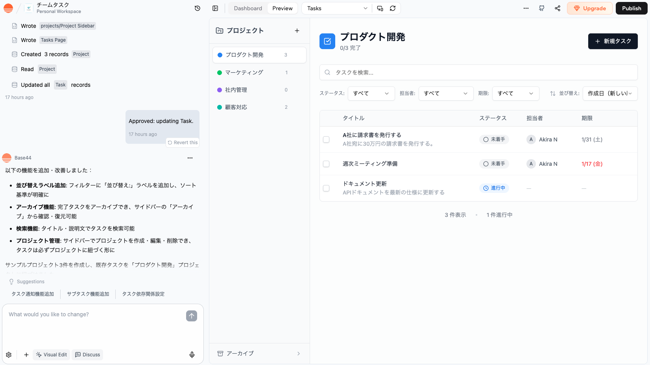Open the ステータス filter dropdown
Viewport: 650px width, 365px height.
(x=371, y=94)
